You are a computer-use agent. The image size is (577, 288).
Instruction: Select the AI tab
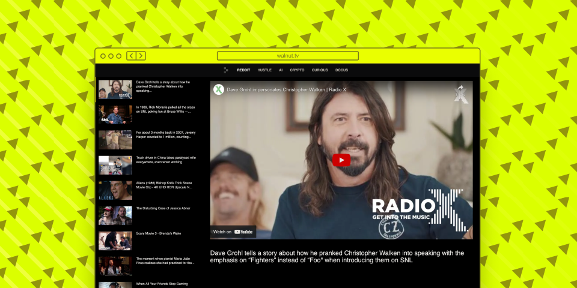(x=281, y=70)
